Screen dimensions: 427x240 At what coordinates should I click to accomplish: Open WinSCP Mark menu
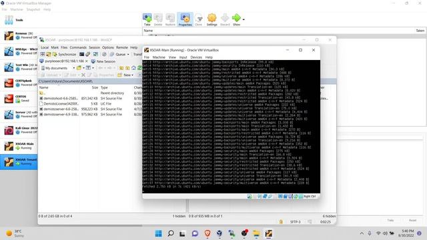point(55,47)
